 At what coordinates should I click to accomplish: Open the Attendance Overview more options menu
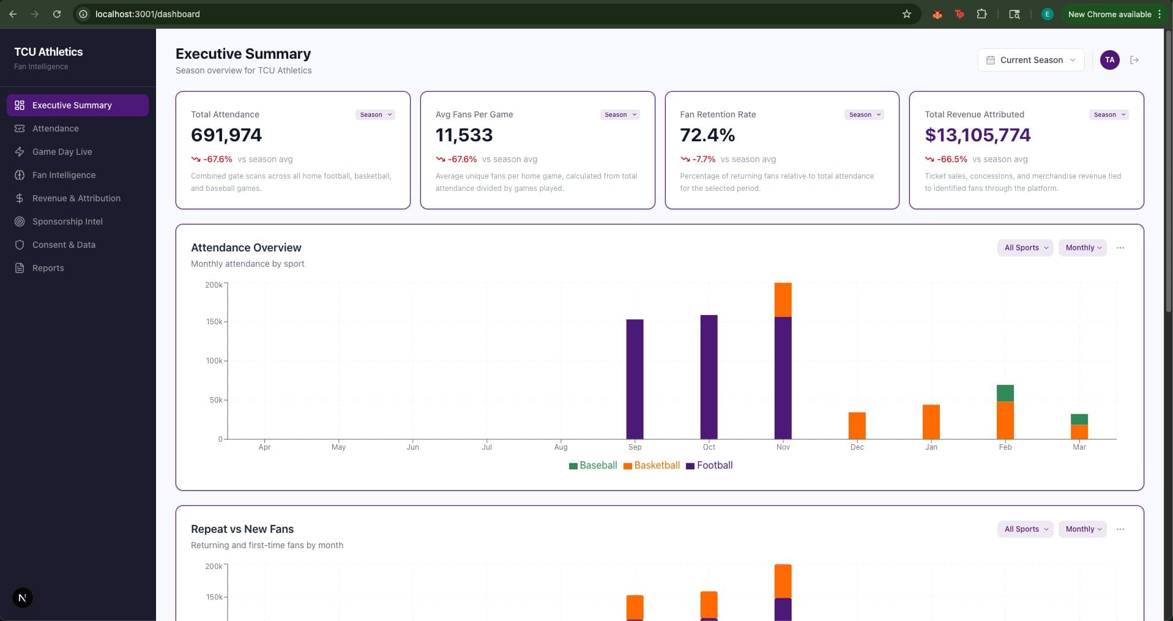tap(1120, 248)
